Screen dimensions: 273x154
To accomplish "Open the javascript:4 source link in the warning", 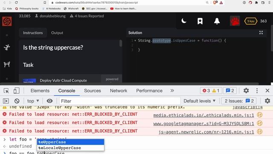I will 248,107.
